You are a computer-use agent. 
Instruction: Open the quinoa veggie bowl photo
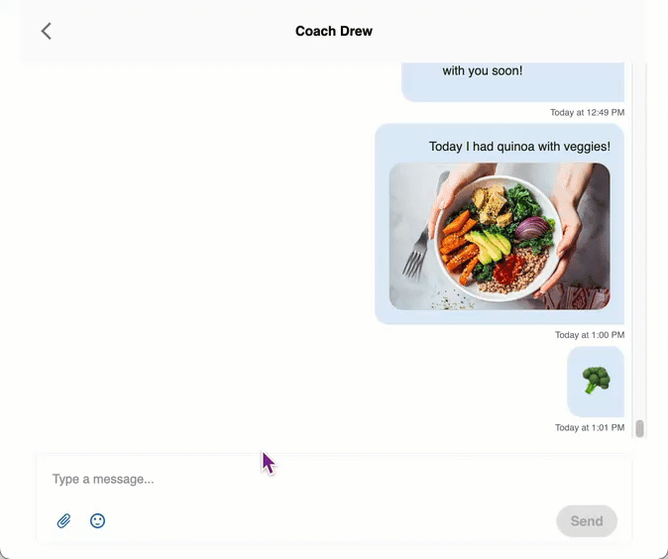coord(500,237)
